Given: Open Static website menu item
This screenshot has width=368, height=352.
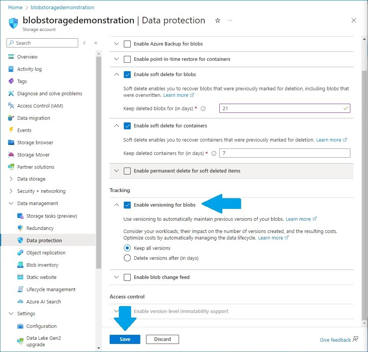Looking at the screenshot, I should [x=41, y=277].
